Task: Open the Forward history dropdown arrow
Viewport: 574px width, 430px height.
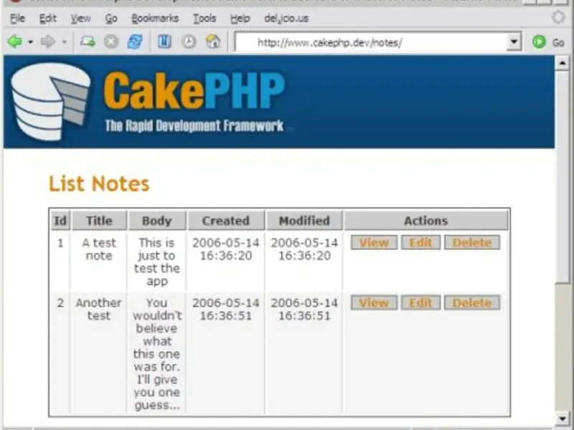Action: [64, 42]
